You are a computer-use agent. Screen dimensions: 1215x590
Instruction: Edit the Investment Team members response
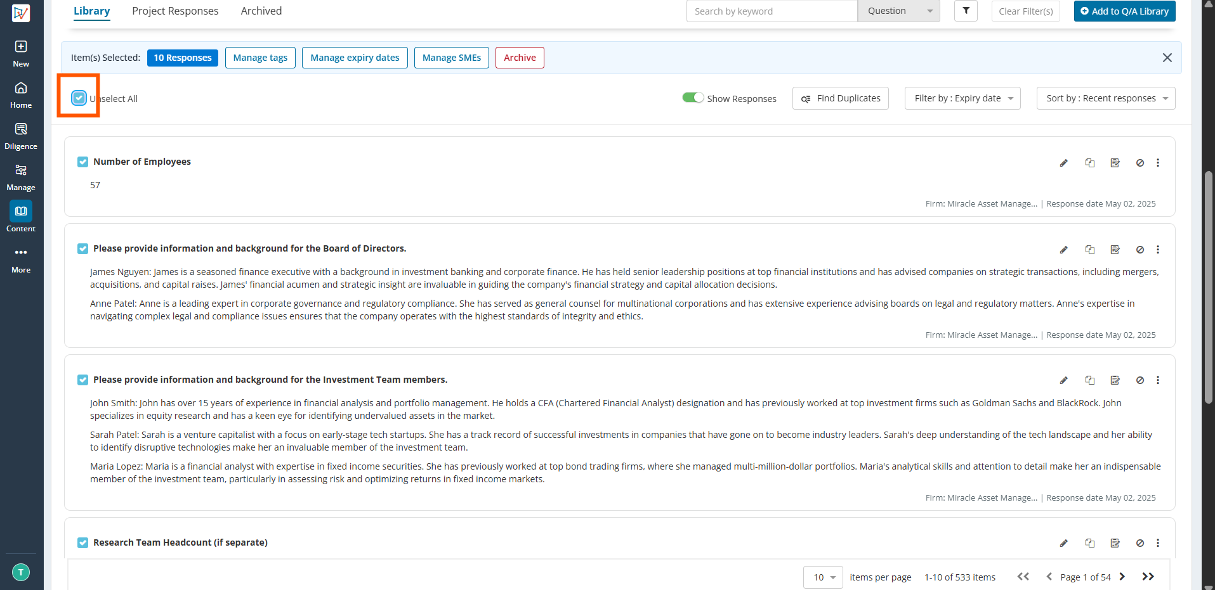tap(1064, 380)
